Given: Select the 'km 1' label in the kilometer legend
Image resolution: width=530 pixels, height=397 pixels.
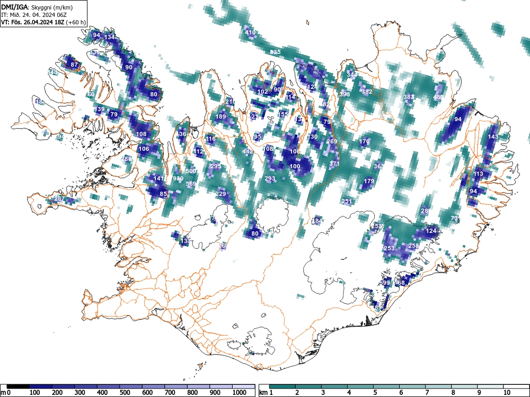Looking at the screenshot, I should 266,393.
